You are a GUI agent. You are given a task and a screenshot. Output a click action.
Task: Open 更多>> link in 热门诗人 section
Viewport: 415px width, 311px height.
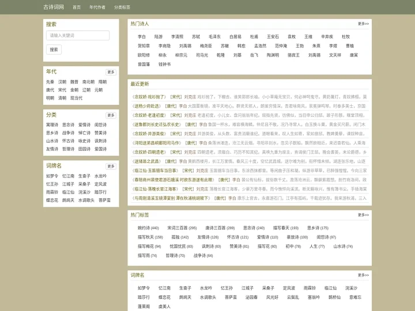(x=363, y=24)
